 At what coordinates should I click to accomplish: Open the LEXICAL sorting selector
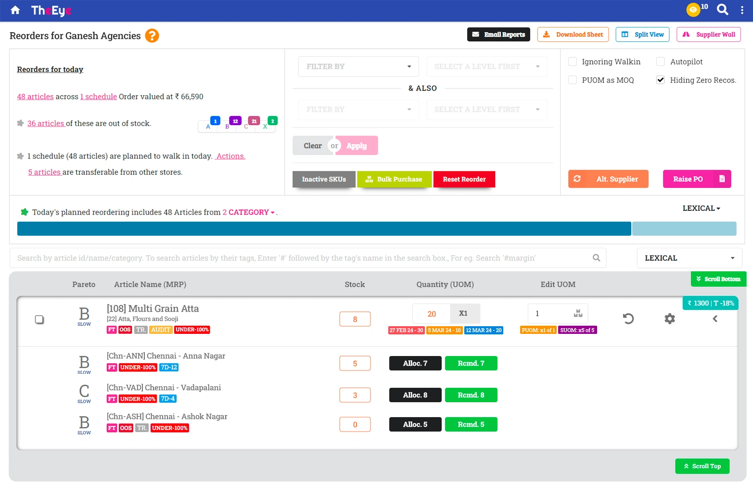click(x=689, y=258)
